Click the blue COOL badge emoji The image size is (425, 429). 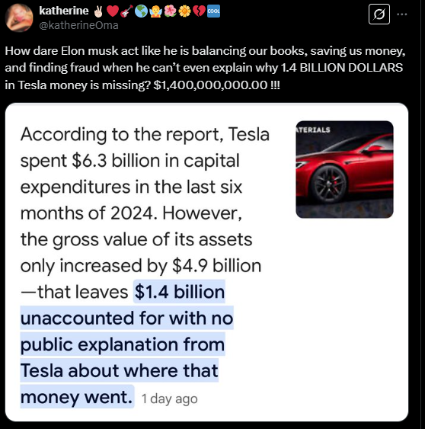[213, 11]
